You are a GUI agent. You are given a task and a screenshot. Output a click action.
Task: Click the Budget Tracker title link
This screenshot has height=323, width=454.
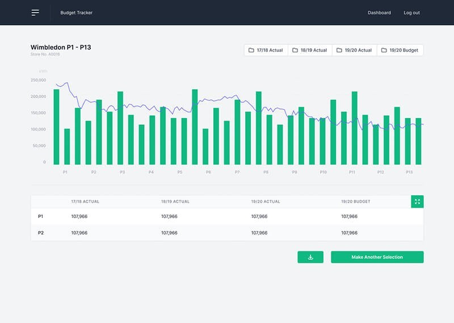pos(77,12)
